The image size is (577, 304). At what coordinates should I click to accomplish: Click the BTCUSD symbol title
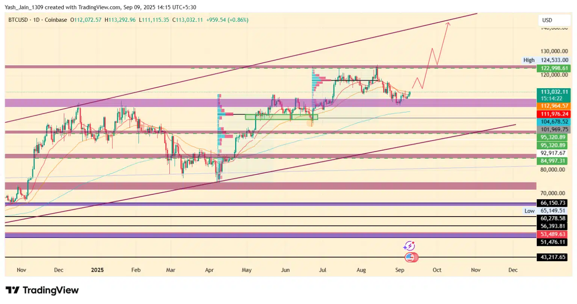pos(19,20)
